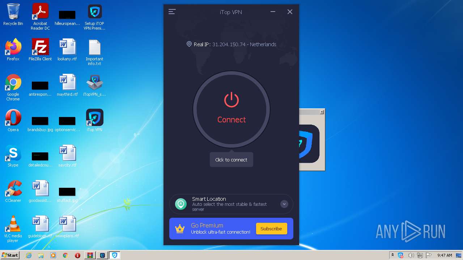Image resolution: width=463 pixels, height=260 pixels.
Task: Select VLC media player shortcut
Action: [13, 229]
